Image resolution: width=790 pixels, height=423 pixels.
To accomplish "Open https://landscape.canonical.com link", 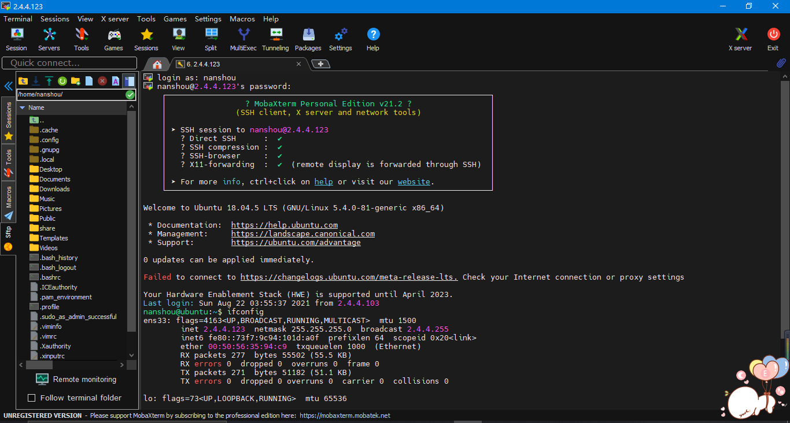I will 303,233.
